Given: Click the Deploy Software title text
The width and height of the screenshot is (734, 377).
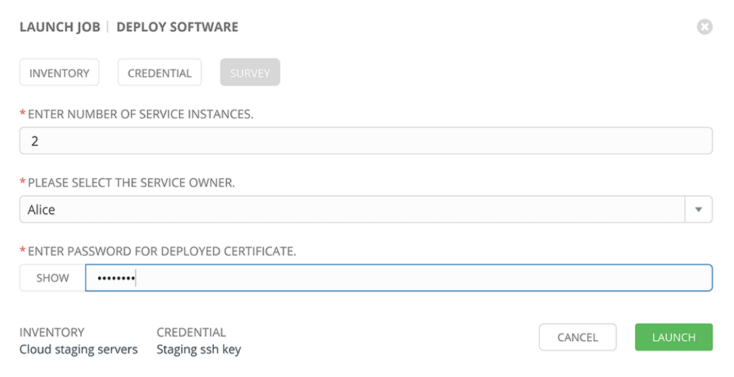Looking at the screenshot, I should (178, 27).
